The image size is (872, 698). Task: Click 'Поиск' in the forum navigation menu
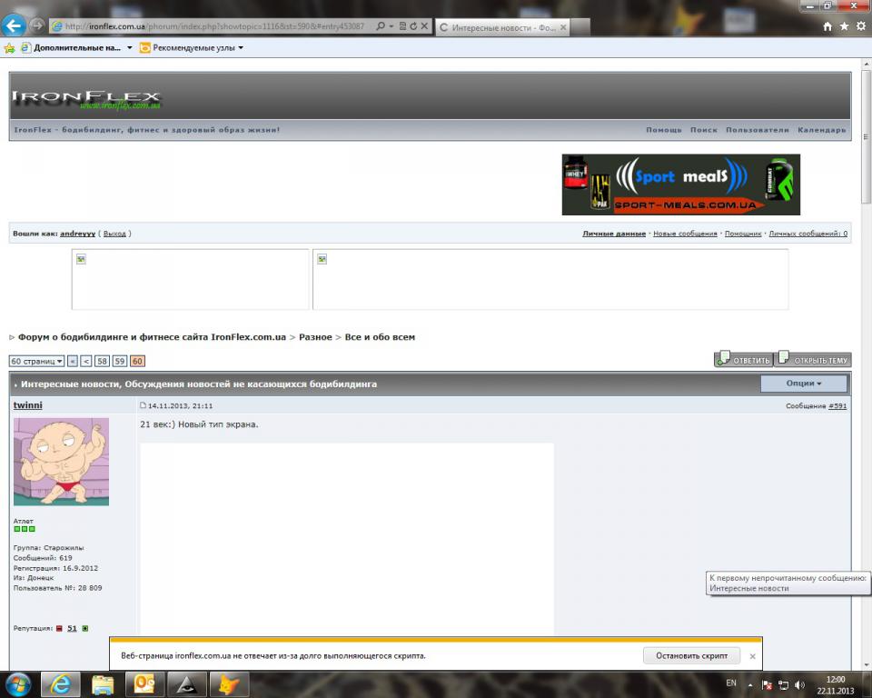click(703, 130)
